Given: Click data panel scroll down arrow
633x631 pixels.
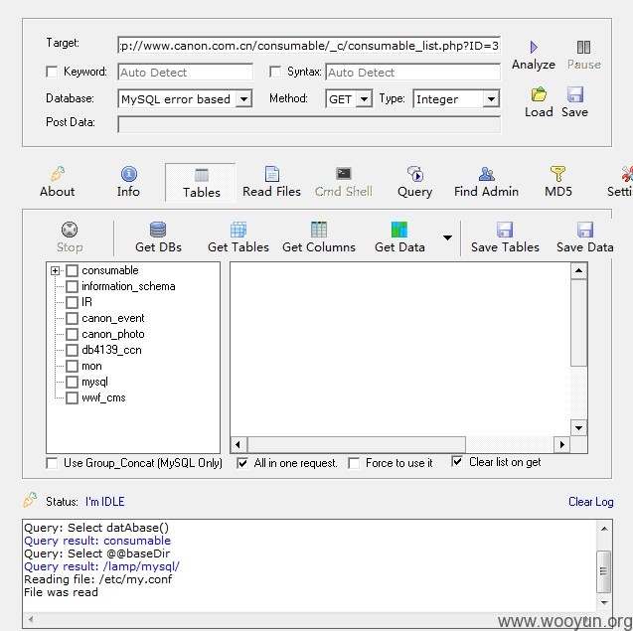Looking at the screenshot, I should coord(579,428).
